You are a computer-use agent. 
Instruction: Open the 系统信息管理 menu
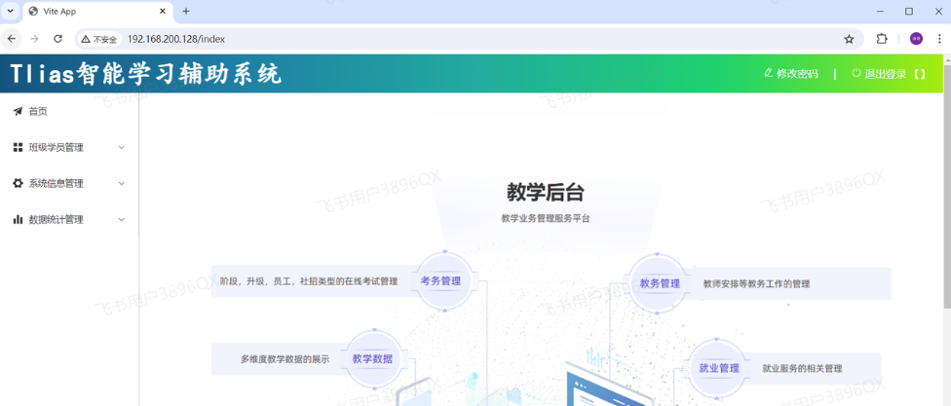69,183
